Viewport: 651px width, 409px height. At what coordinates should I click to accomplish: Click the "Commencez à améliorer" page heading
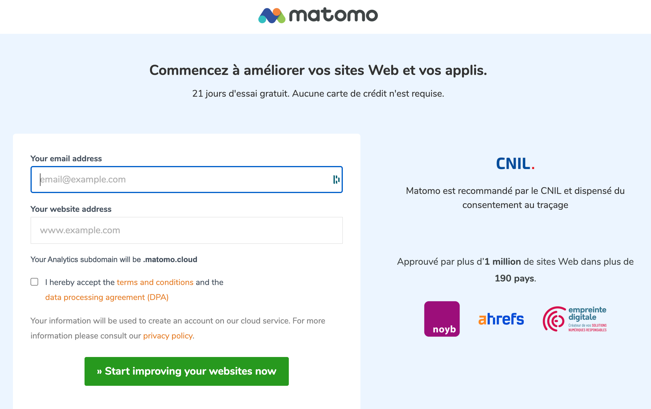click(x=318, y=71)
